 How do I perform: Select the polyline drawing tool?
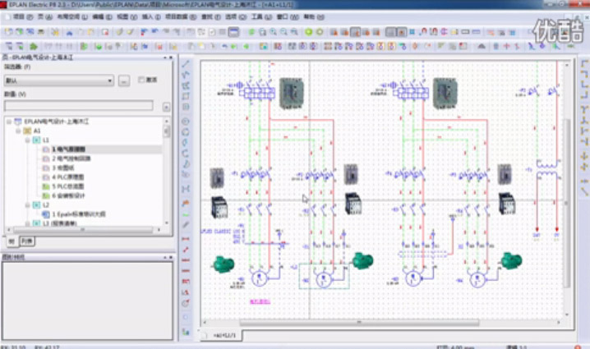[186, 75]
